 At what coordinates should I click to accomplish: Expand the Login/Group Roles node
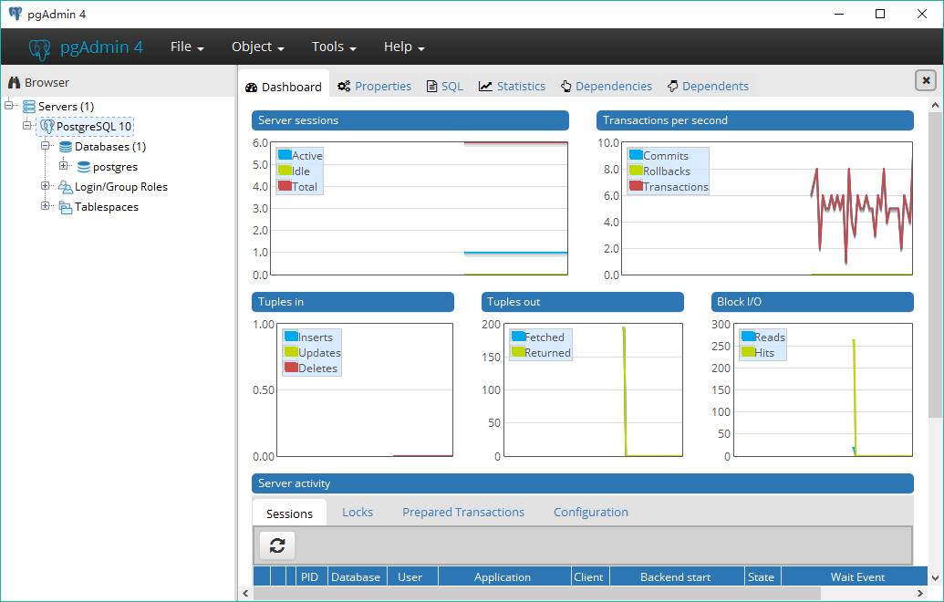coord(46,186)
